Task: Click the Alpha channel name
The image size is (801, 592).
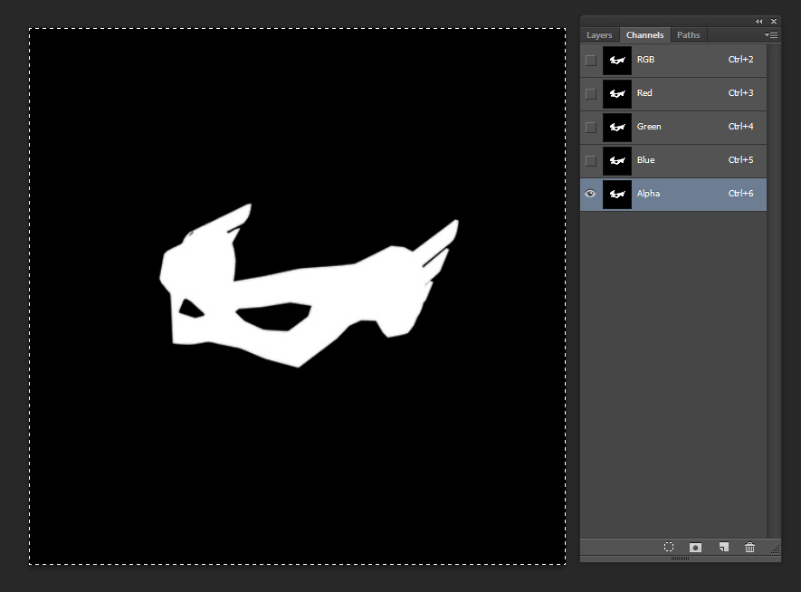Action: click(x=648, y=193)
